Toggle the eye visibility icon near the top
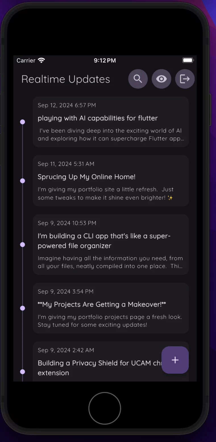 161,79
